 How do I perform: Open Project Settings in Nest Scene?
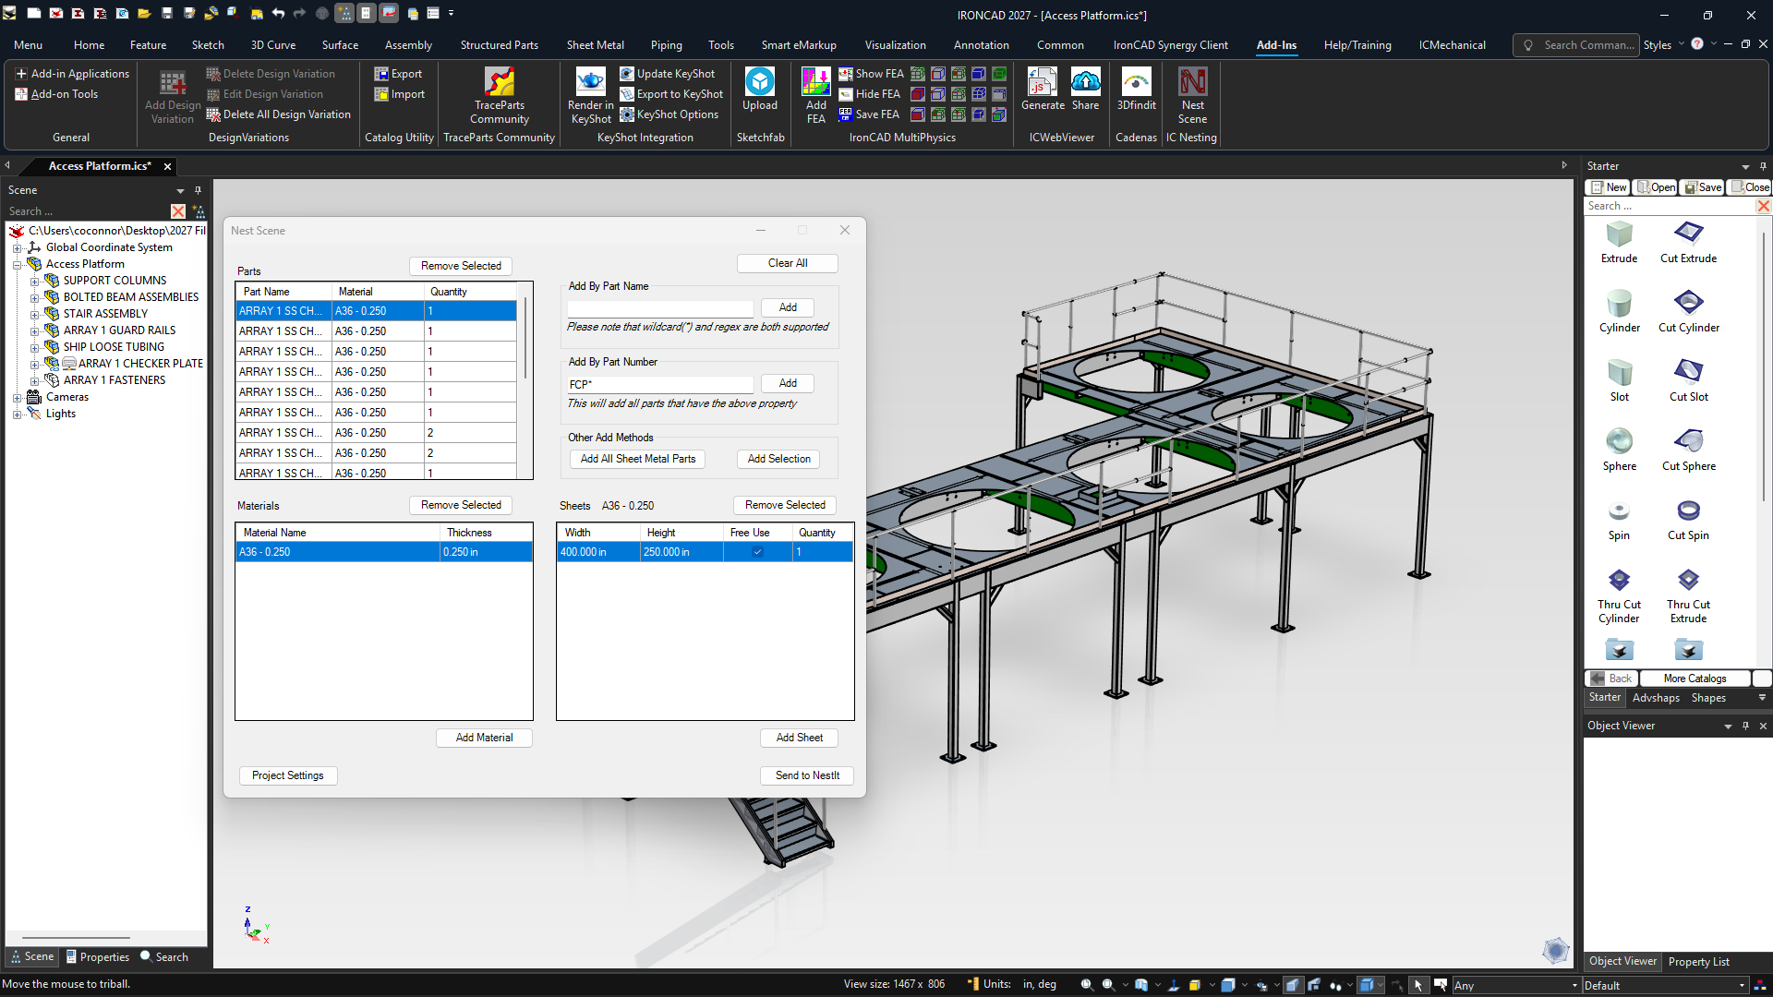pyautogui.click(x=288, y=775)
